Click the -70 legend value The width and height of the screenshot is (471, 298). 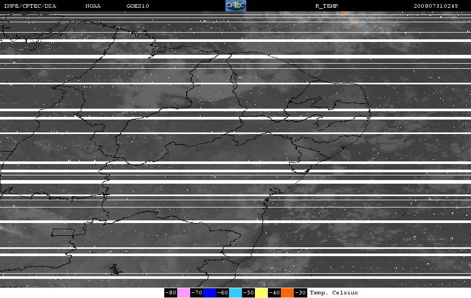click(x=196, y=293)
